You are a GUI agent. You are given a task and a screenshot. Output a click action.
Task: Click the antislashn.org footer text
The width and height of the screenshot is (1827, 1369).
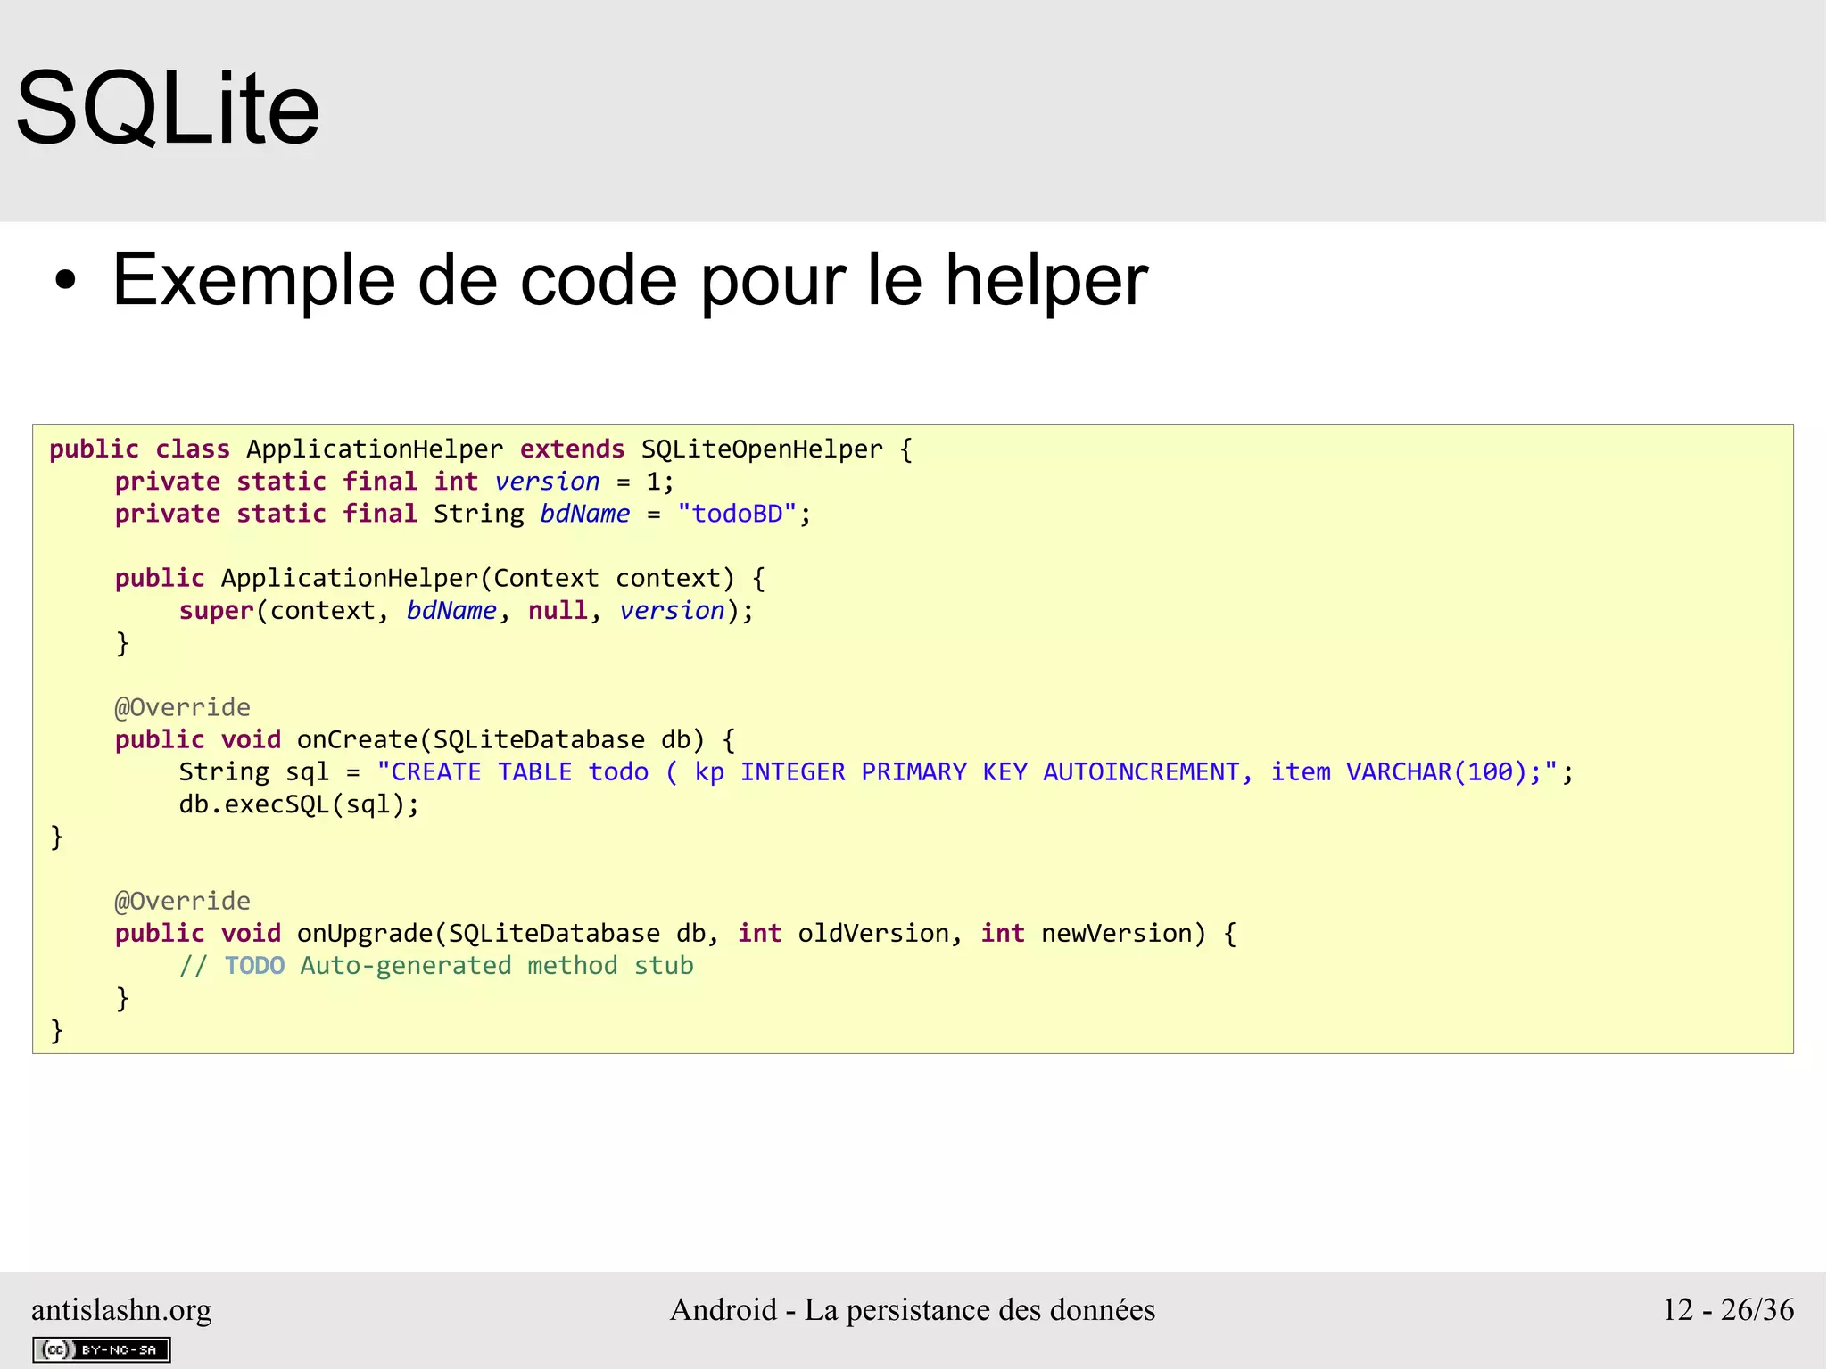point(121,1309)
